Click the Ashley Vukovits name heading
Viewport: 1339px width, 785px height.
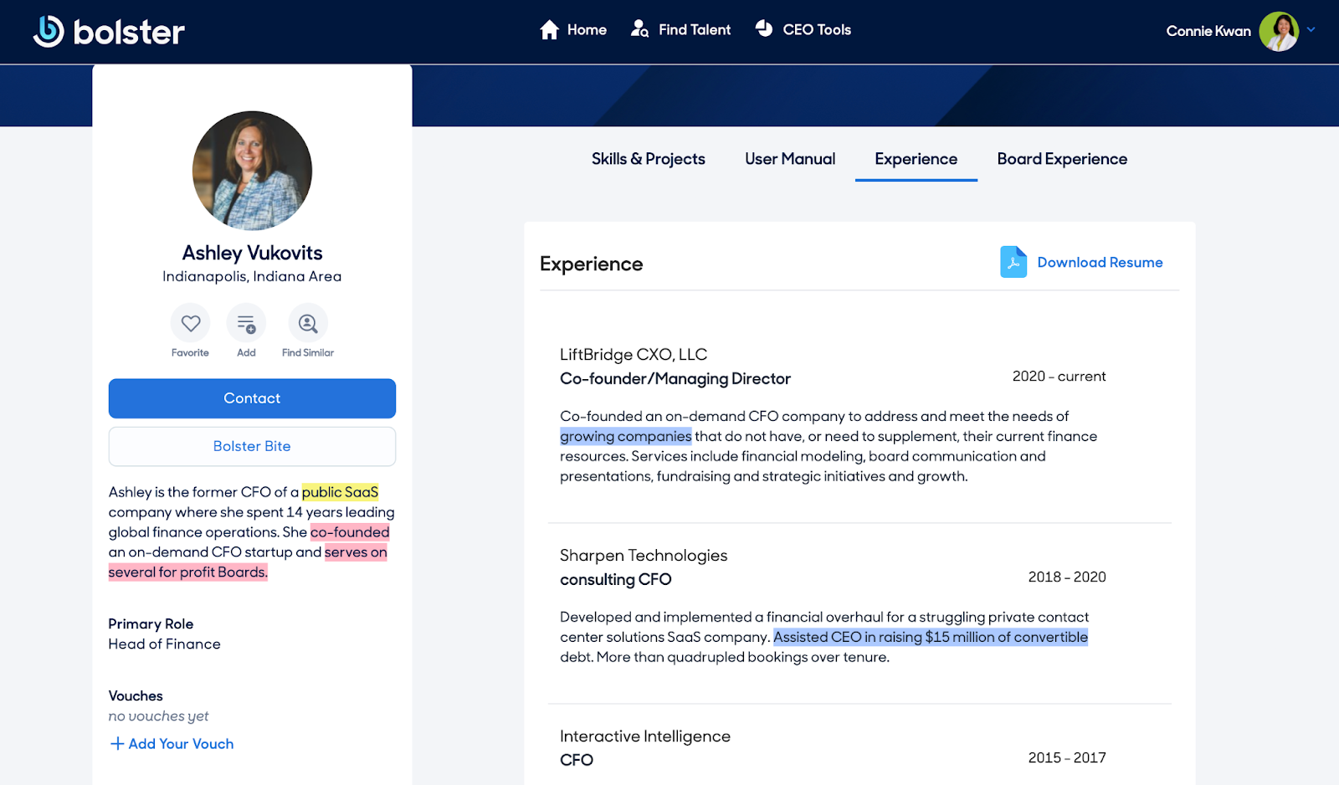(x=252, y=253)
